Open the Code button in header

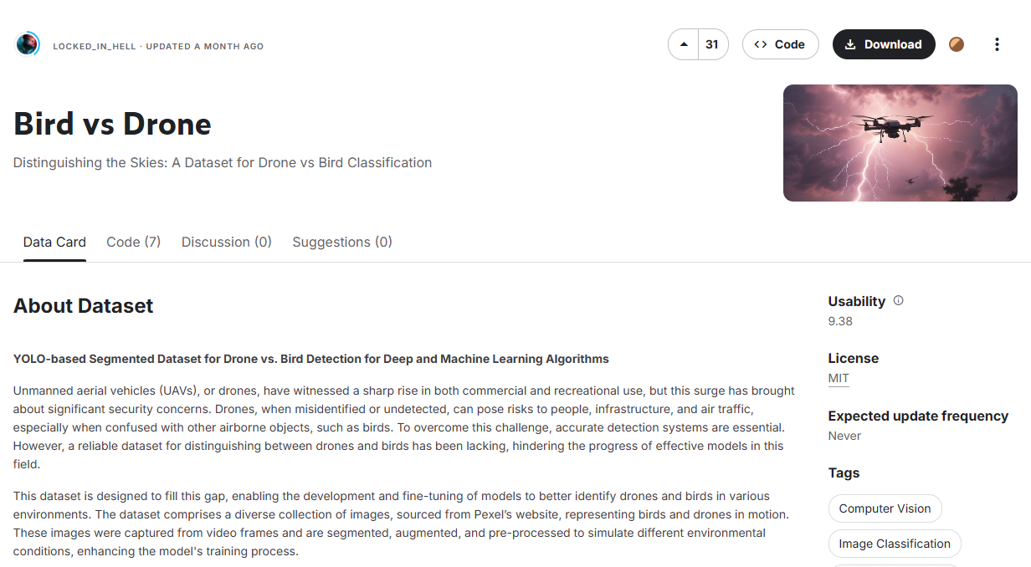click(x=779, y=44)
